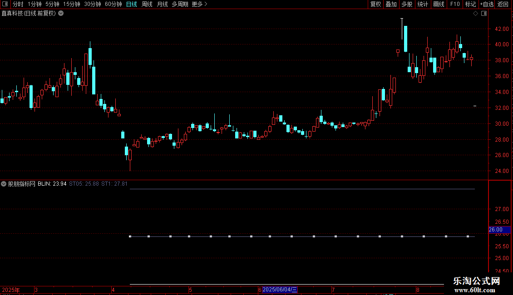The height and width of the screenshot is (295, 513).
Task: Open the 画线 drawing tools
Action: click(439, 4)
